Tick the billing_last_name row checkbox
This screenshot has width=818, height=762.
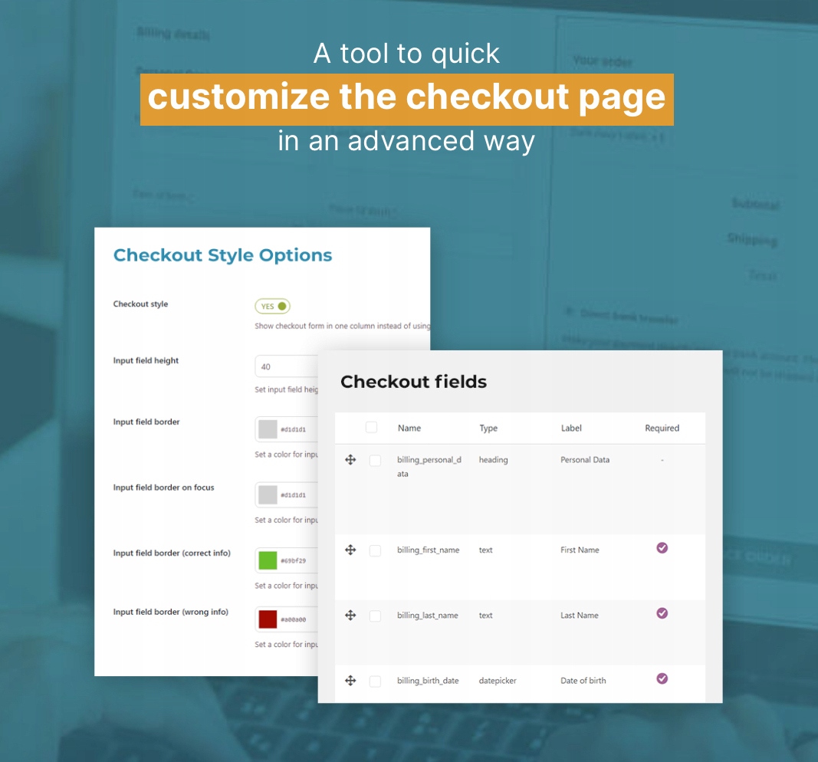click(x=375, y=616)
